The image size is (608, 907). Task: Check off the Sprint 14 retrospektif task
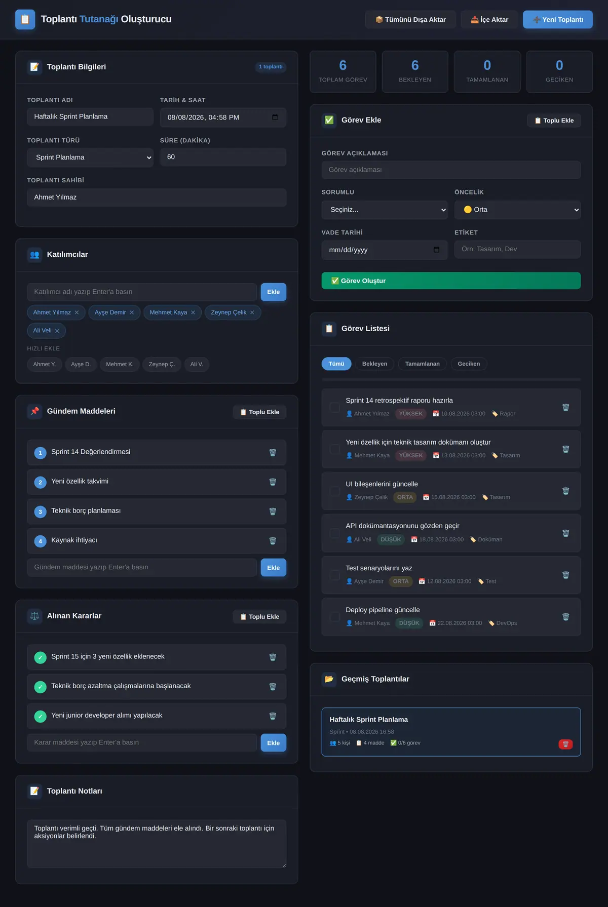pos(335,407)
